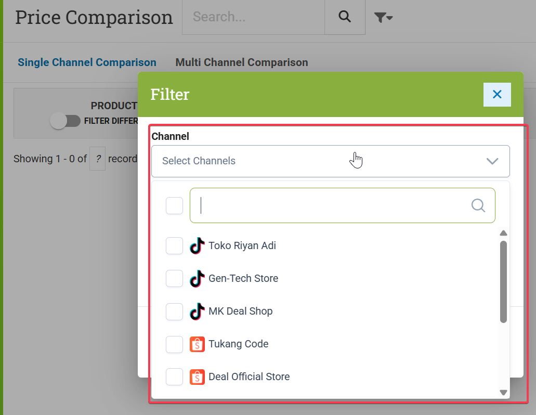Click Shopee icon beside Deal Official Store
The width and height of the screenshot is (536, 415).
[x=197, y=377]
